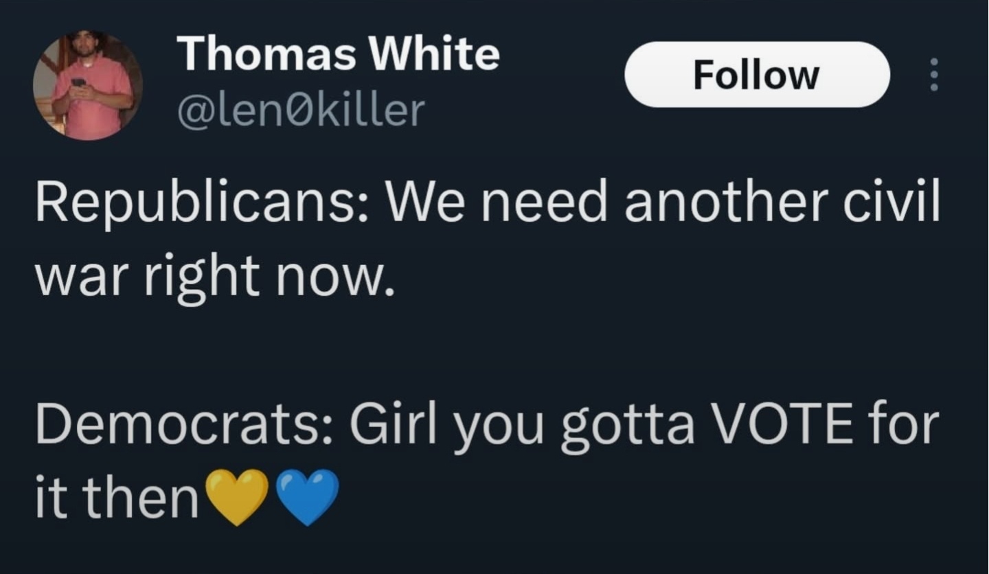
Task: Click the blue heart emoji
Action: [307, 497]
